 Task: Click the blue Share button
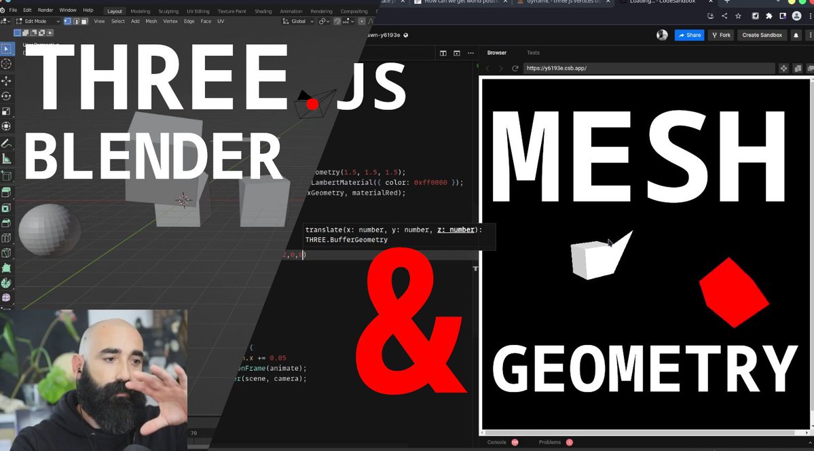coord(689,35)
